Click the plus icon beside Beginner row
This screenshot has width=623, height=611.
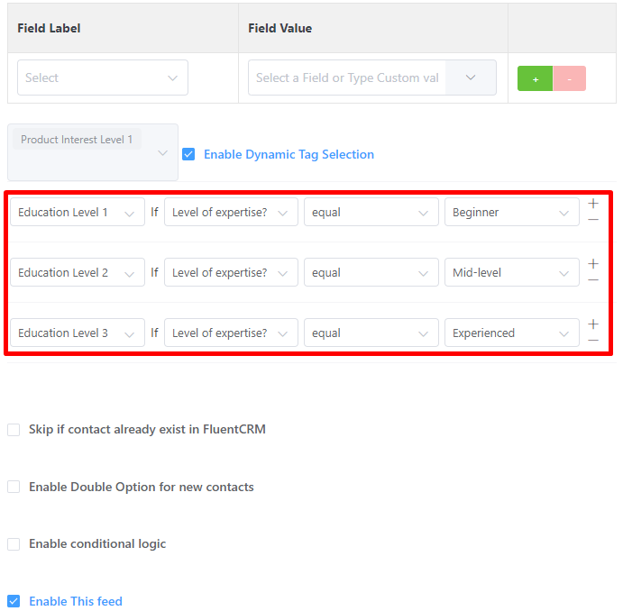[x=593, y=204]
